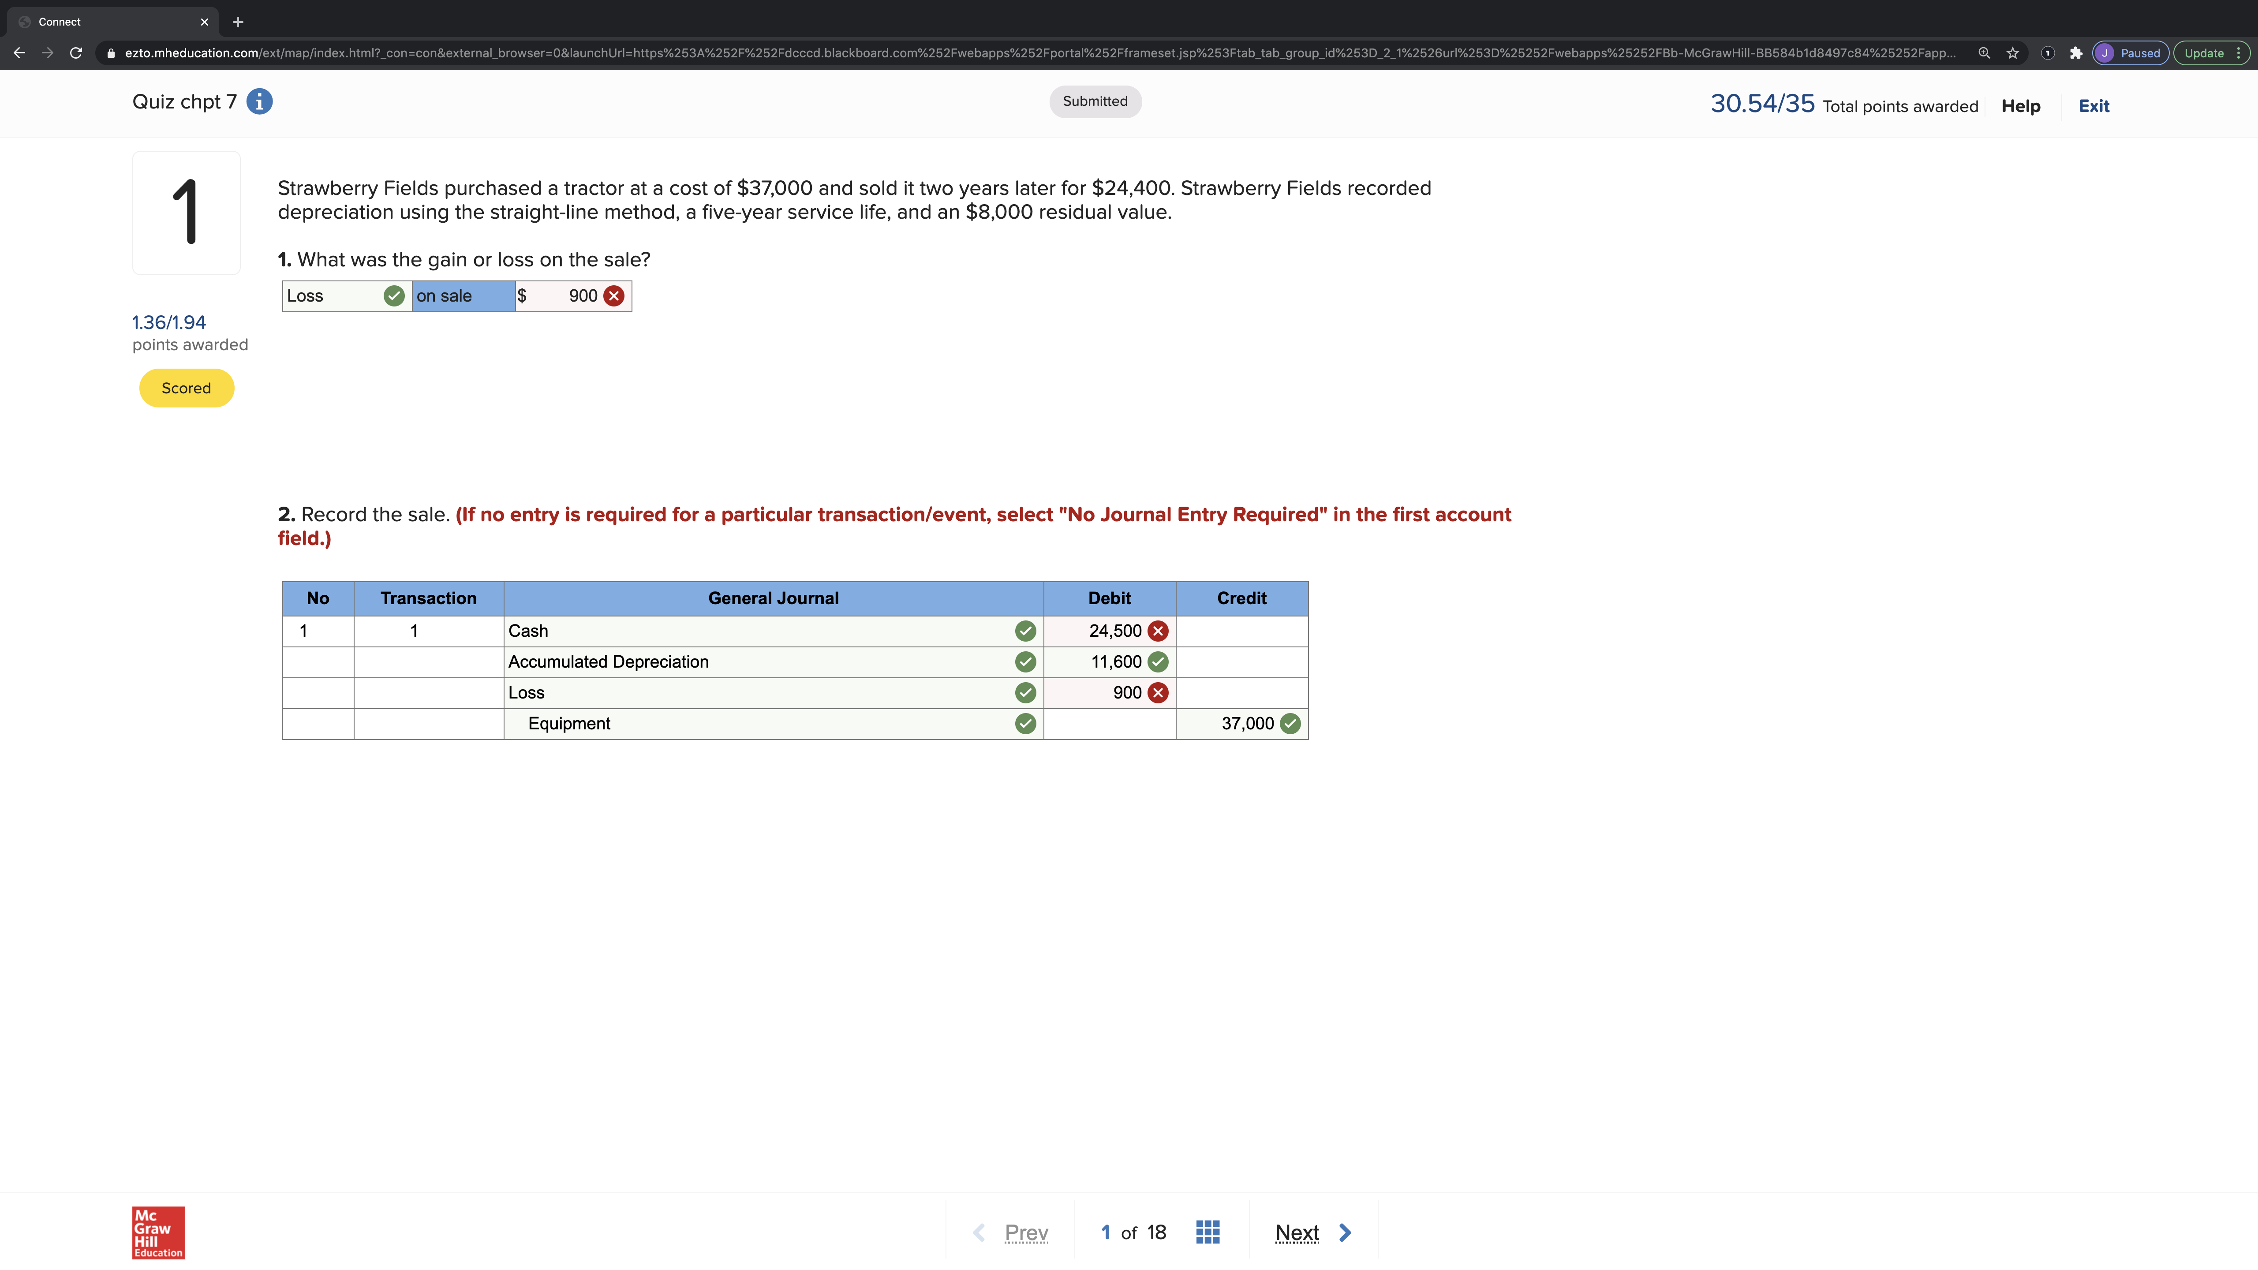The height and width of the screenshot is (1270, 2258).
Task: Click the browser zoom magnifier icon
Action: pyautogui.click(x=1984, y=52)
